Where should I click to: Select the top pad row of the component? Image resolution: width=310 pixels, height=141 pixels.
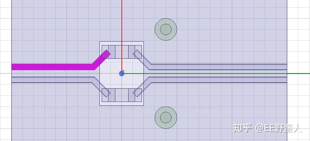122,52
